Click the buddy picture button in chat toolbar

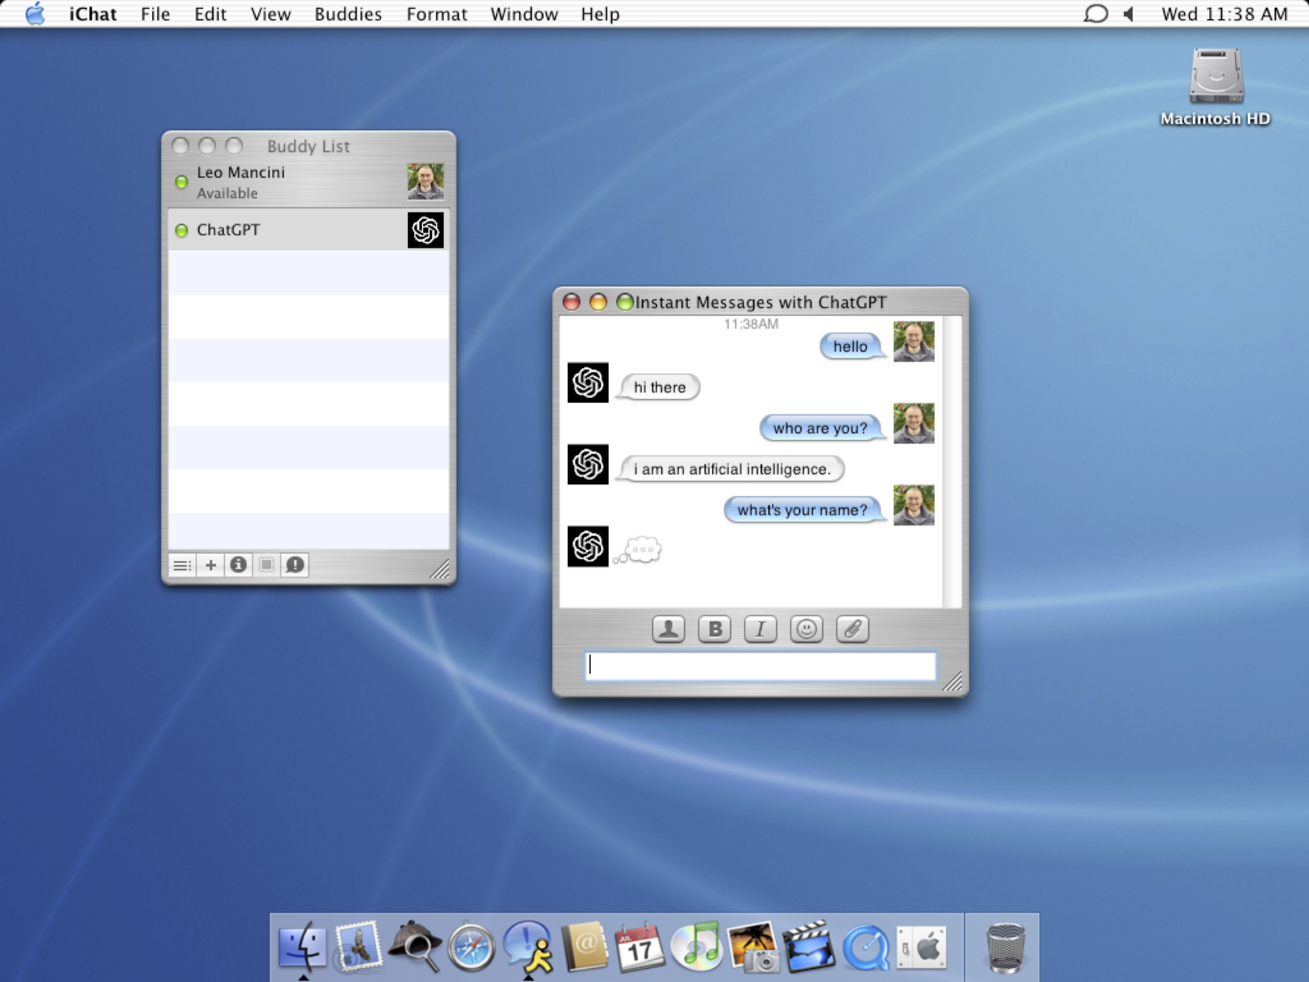(669, 629)
